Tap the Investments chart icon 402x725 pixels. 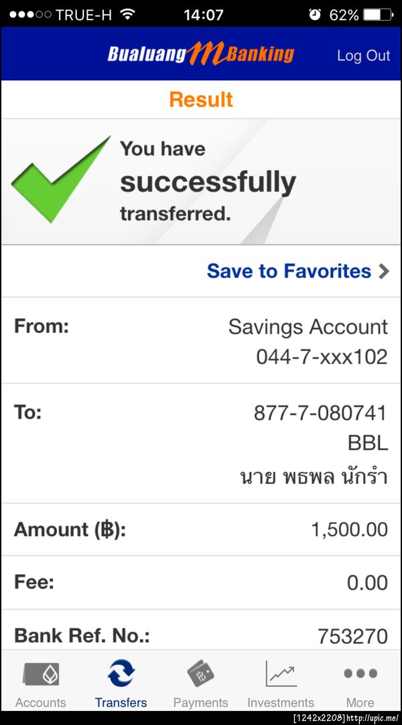tap(280, 673)
